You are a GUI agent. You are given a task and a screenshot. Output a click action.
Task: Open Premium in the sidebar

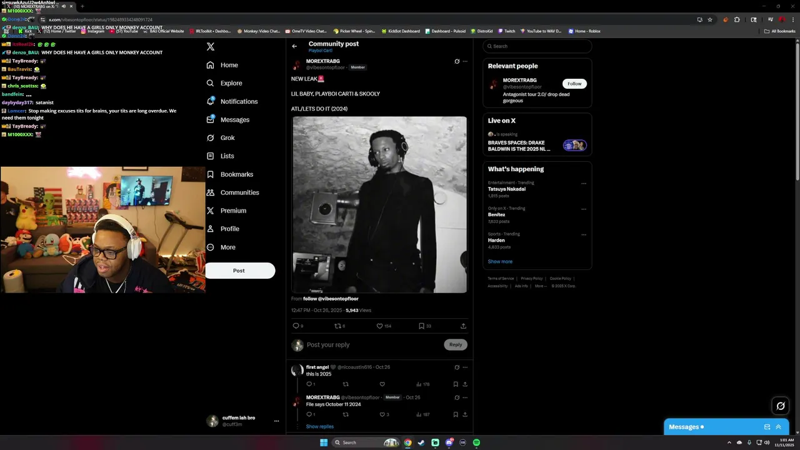pos(226,211)
